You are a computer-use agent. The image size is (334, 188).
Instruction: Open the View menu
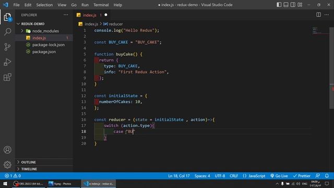[x=62, y=5]
